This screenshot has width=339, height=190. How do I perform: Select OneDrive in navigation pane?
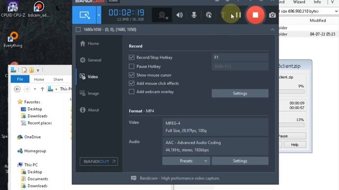(29, 137)
